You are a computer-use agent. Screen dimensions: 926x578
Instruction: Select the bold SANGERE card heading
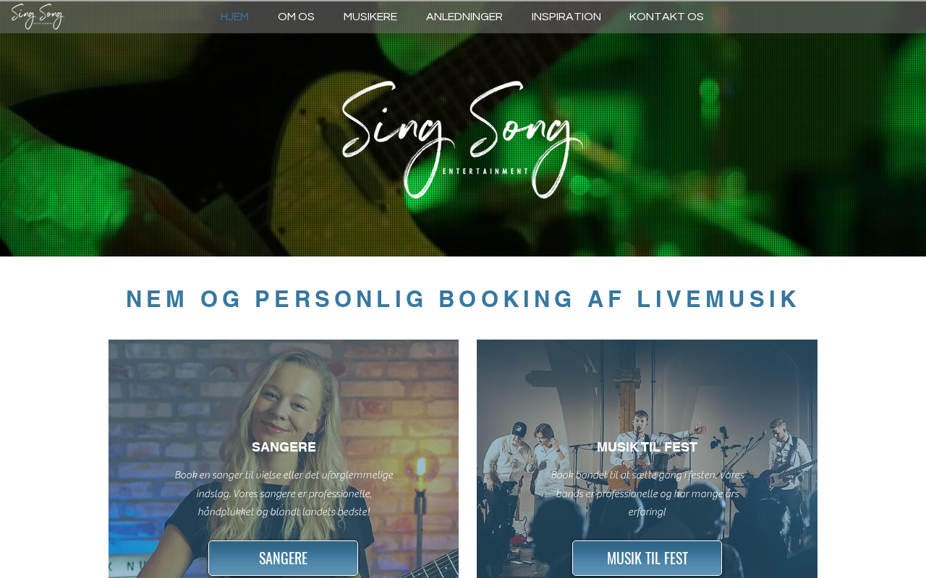coord(284,447)
